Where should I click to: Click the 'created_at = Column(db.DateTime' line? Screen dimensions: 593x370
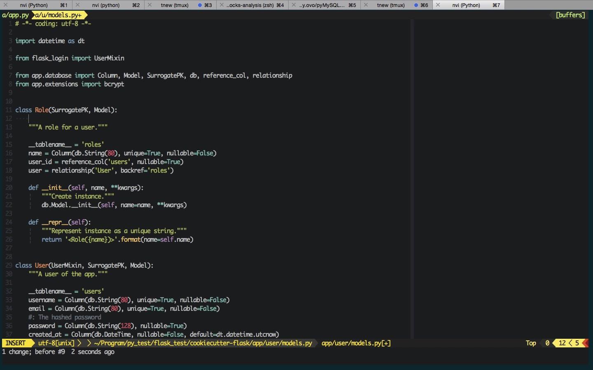tap(154, 335)
